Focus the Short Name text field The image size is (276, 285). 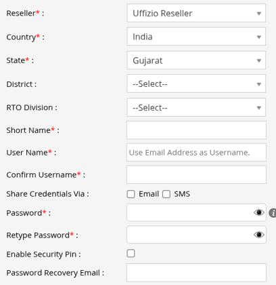[196, 130]
